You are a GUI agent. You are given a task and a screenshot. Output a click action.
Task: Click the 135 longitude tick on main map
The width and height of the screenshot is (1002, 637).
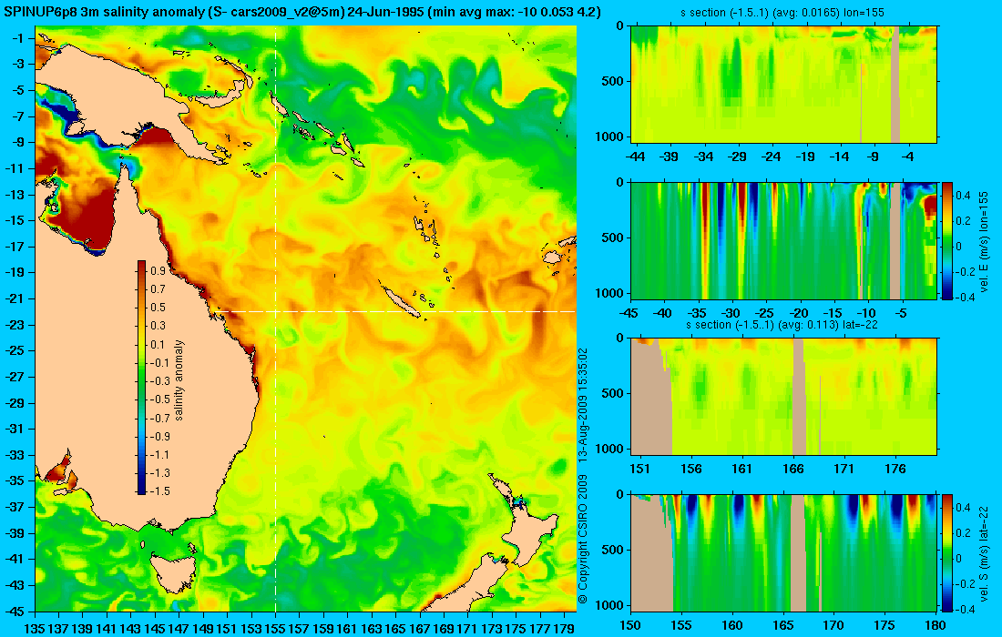pos(36,629)
